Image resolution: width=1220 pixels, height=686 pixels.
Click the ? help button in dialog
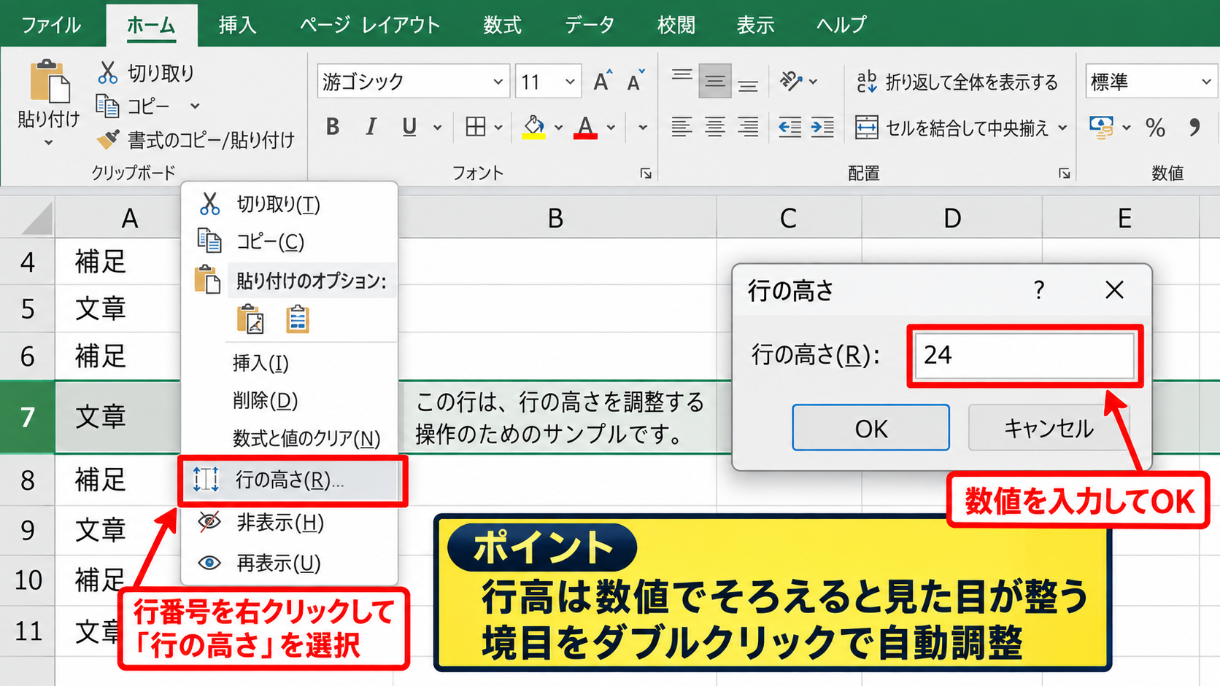coord(1039,290)
